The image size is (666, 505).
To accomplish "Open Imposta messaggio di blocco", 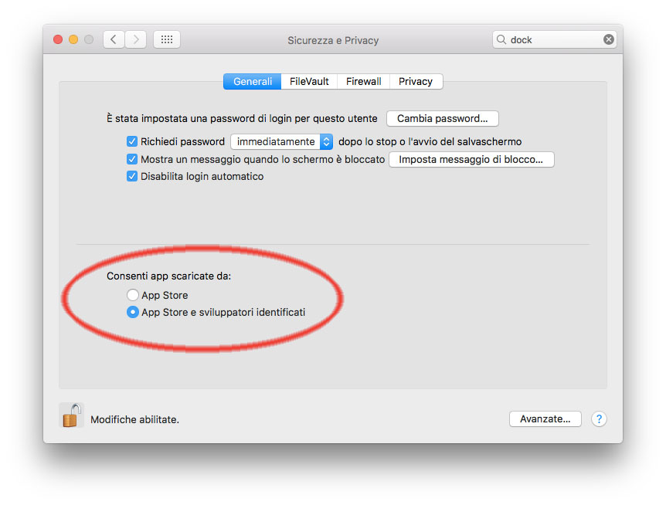I will (x=471, y=159).
